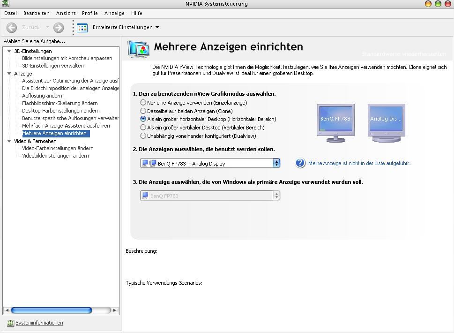The image size is (454, 333).
Task: Click the task pane horizontal scrollbar thumb
Action: tap(52, 310)
